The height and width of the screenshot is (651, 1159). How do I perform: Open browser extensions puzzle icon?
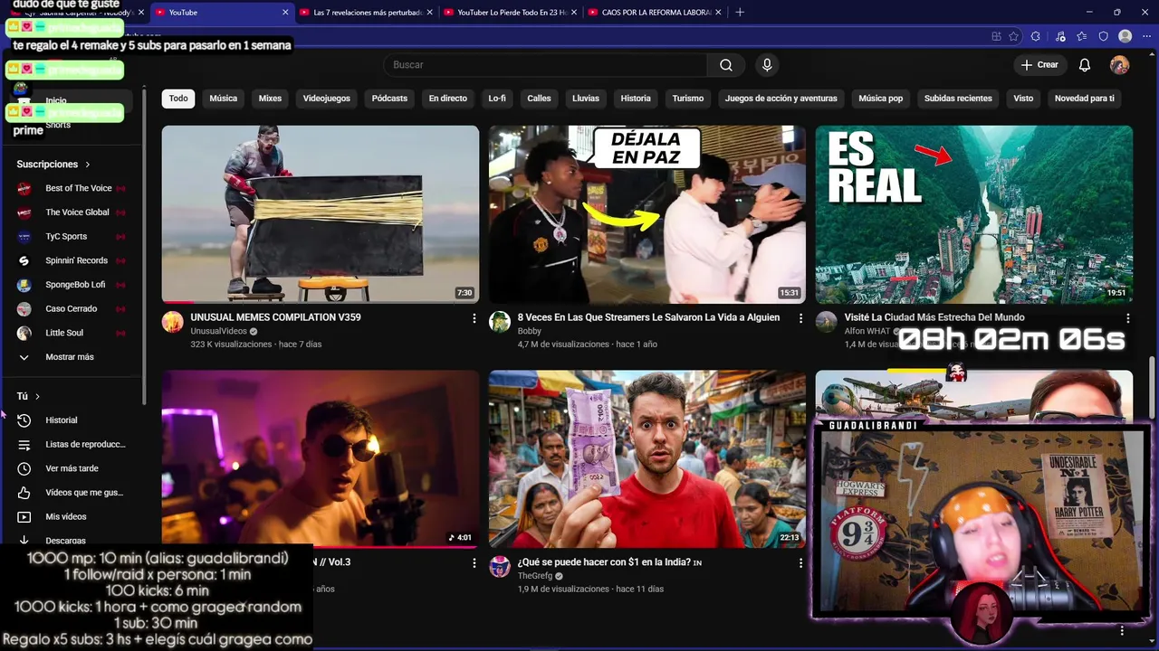1036,36
